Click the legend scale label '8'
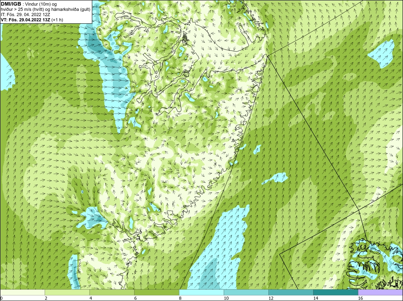The height and width of the screenshot is (301, 403). 180,298
